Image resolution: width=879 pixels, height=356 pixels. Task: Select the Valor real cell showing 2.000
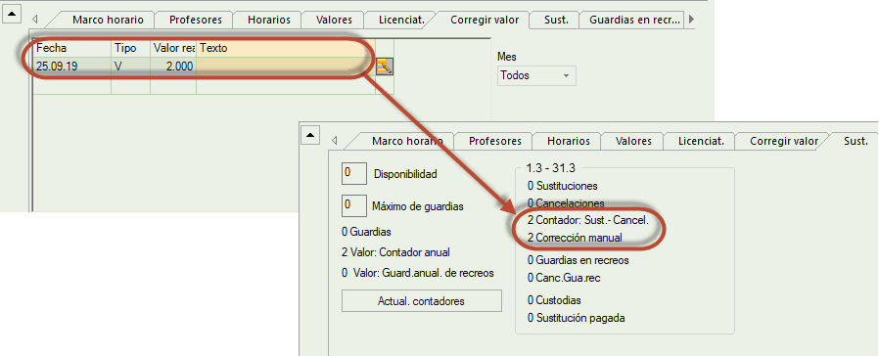(x=172, y=67)
